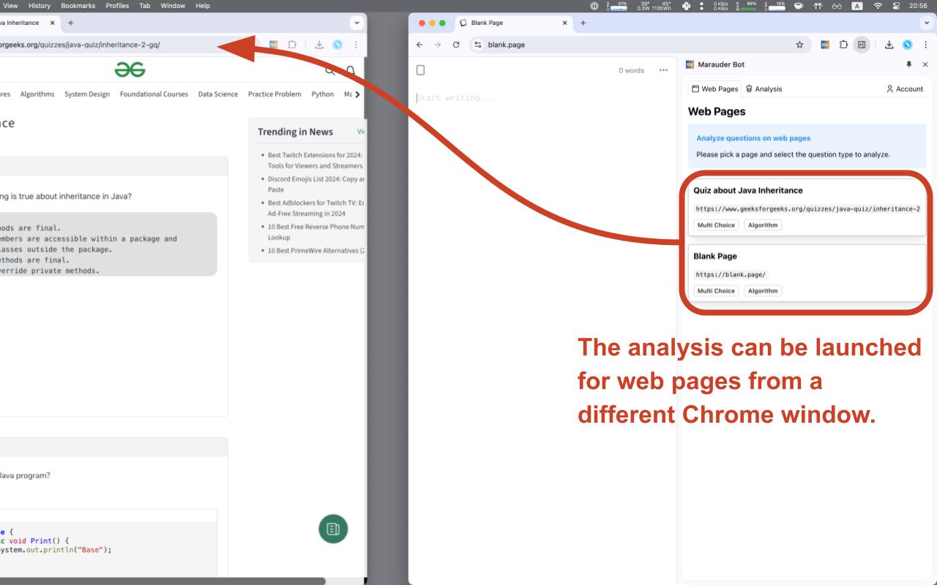The width and height of the screenshot is (937, 585).
Task: Click the profile avatar in Java Inheritance window
Action: (x=337, y=45)
